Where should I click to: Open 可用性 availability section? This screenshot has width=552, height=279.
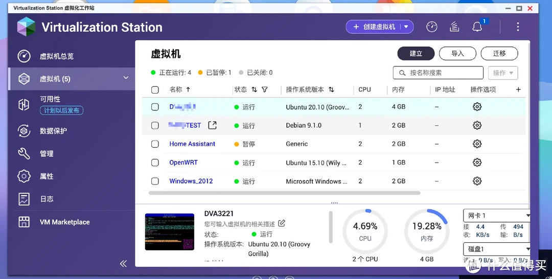point(72,105)
